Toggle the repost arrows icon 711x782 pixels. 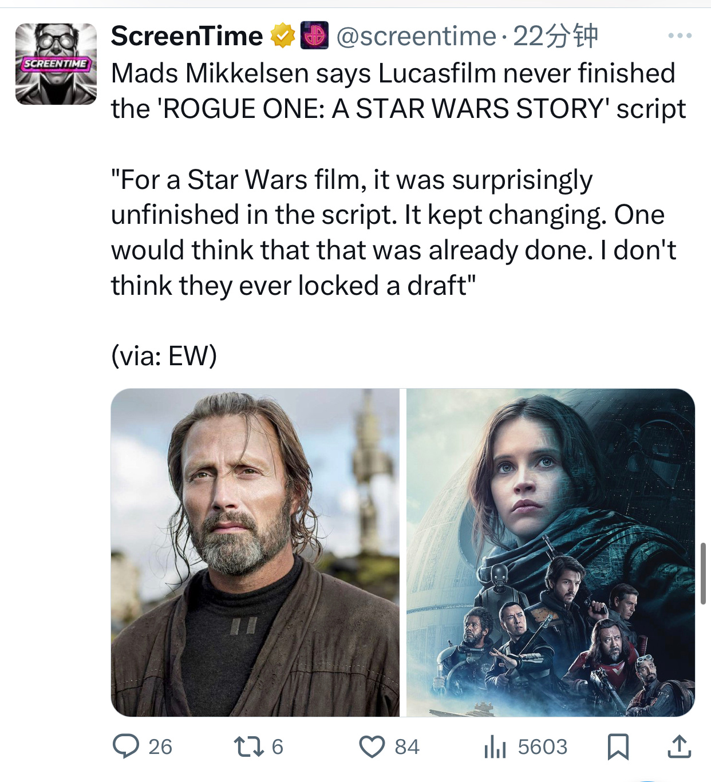click(x=249, y=747)
